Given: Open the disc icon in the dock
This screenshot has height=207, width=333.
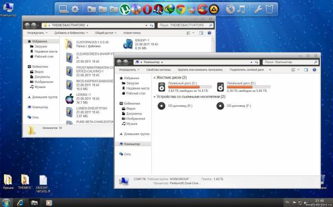Looking at the screenshot, I should (136, 9).
